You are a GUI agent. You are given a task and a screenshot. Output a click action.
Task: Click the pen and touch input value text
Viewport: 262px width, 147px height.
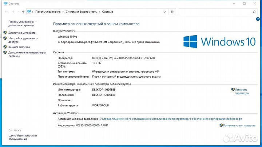tap(126, 77)
